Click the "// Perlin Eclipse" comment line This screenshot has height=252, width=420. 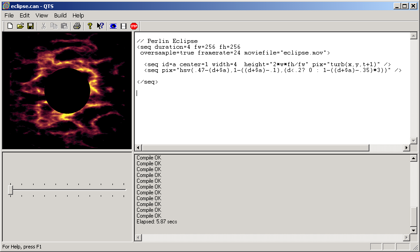167,41
